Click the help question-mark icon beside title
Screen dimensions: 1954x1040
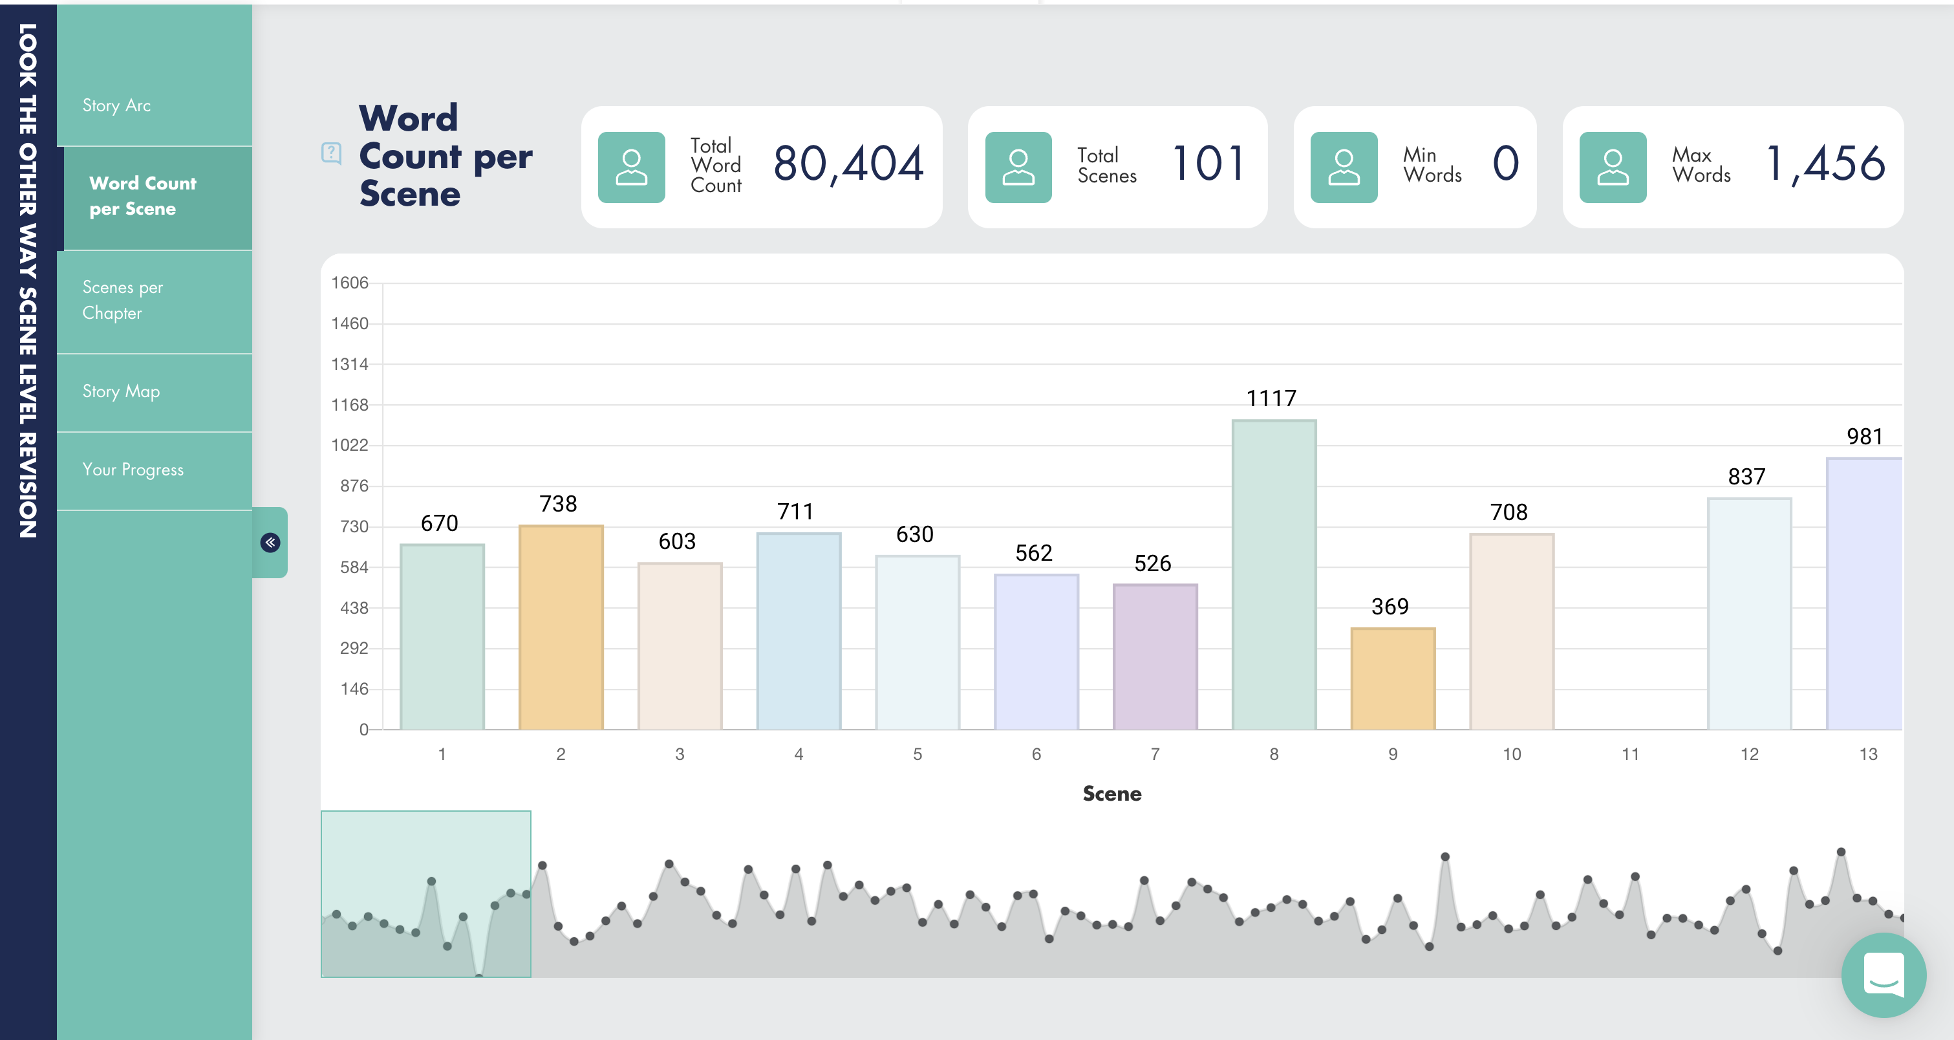click(332, 153)
